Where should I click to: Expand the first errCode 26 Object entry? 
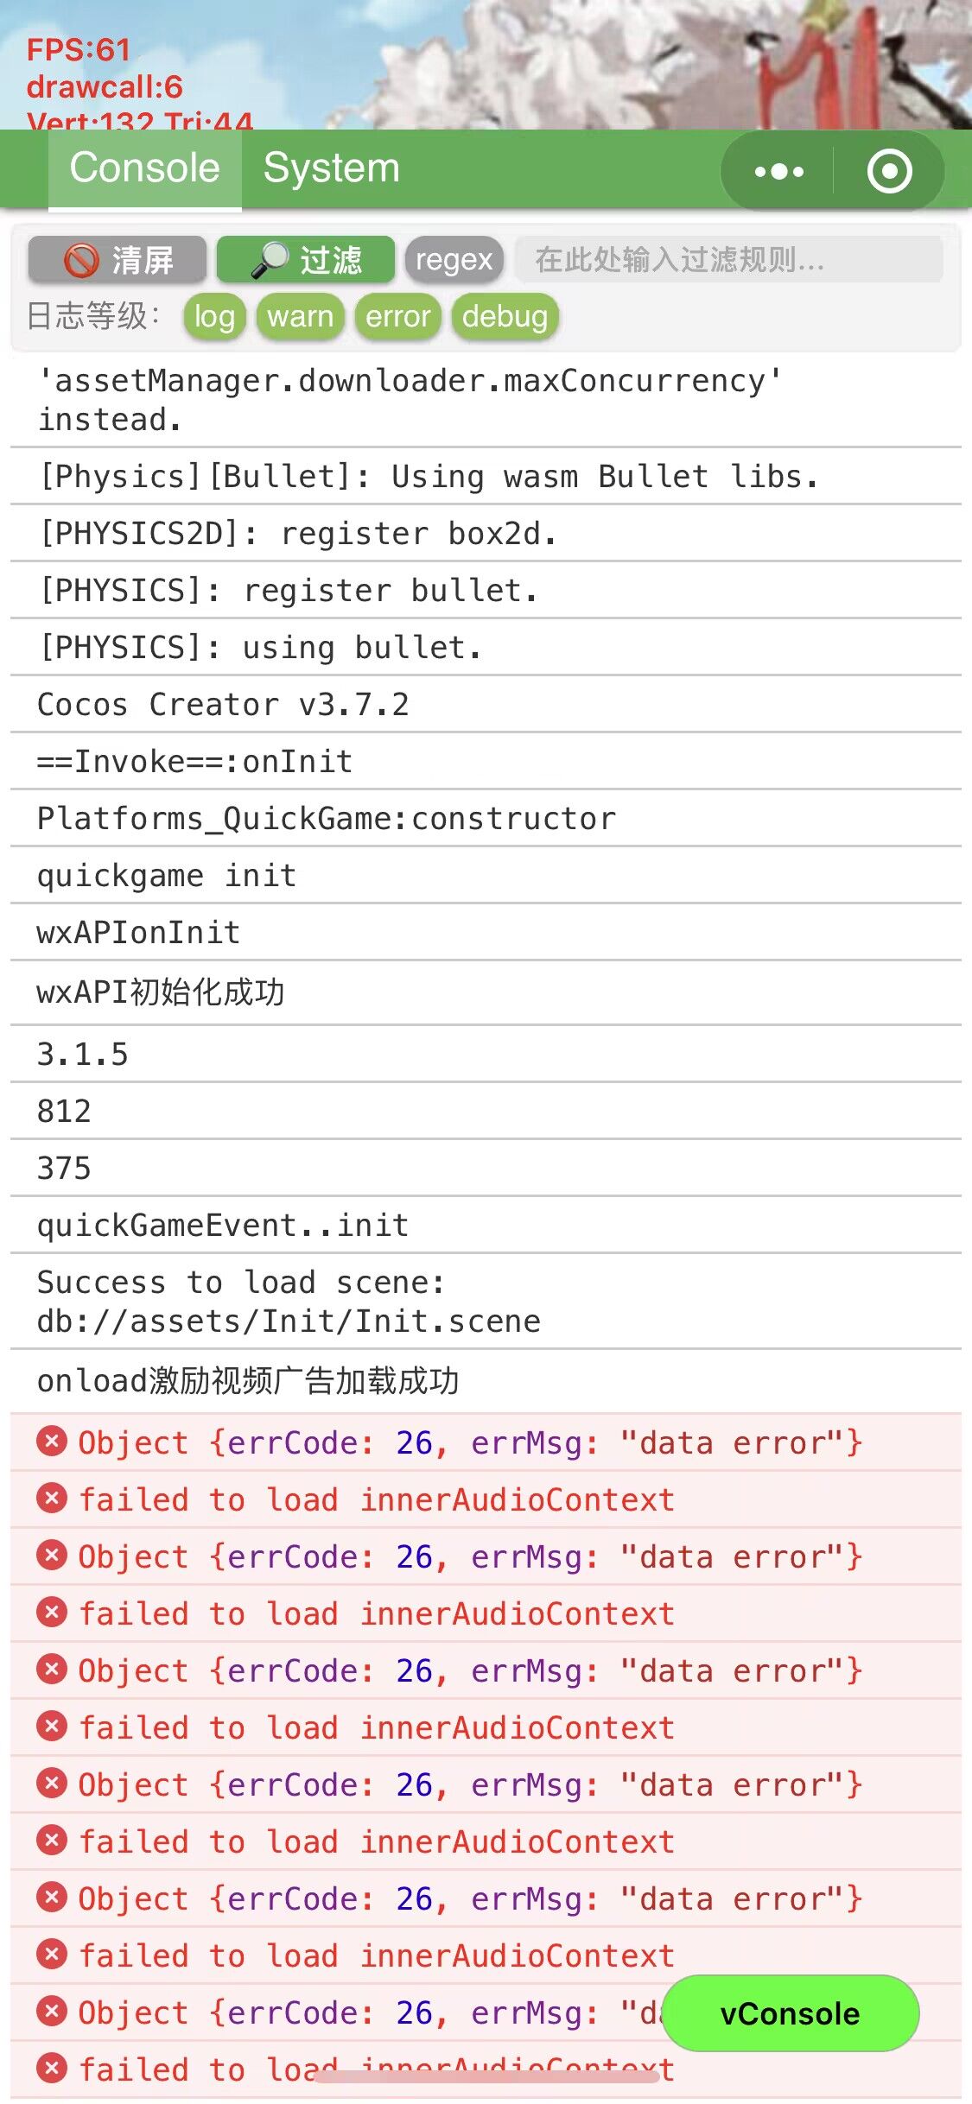click(x=470, y=1442)
